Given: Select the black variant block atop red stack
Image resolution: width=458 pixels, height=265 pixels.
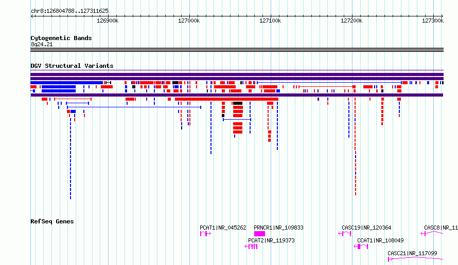Looking at the screenshot, I should tap(238, 103).
